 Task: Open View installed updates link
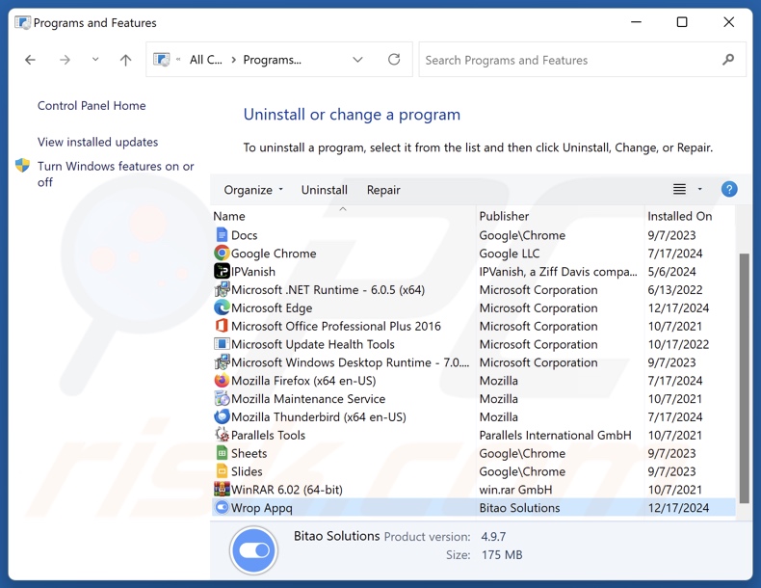(97, 142)
